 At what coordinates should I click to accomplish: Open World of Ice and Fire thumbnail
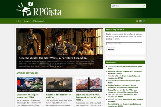(x=59, y=85)
